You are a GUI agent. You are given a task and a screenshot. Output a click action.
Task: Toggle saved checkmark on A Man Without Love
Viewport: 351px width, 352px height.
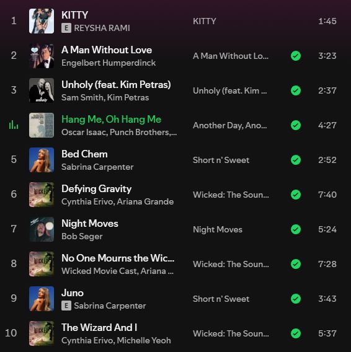[296, 56]
